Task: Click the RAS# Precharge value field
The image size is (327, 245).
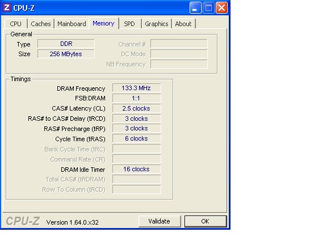Action: pos(137,128)
